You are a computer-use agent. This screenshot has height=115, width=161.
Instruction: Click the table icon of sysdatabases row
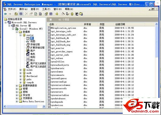[49, 98]
